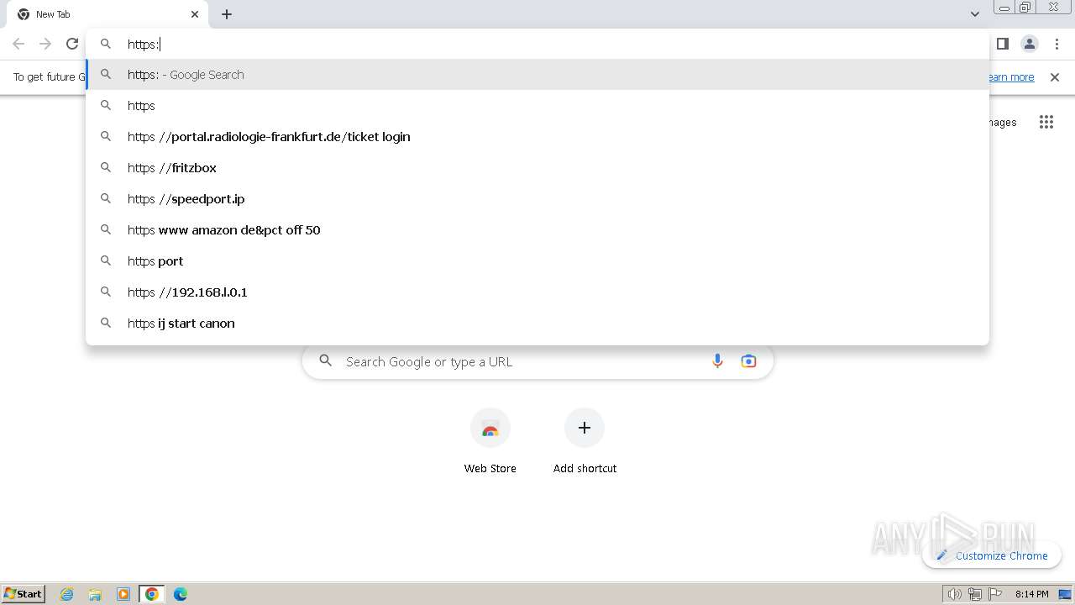Click the Google search box
This screenshot has width=1075, height=605.
(537, 362)
